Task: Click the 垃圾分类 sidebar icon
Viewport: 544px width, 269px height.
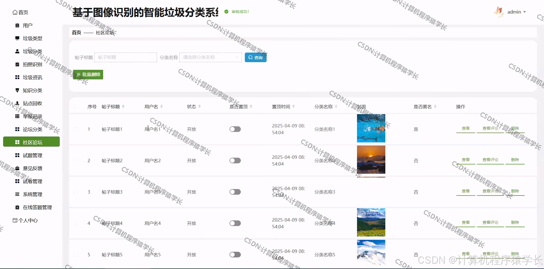Action: [17, 51]
